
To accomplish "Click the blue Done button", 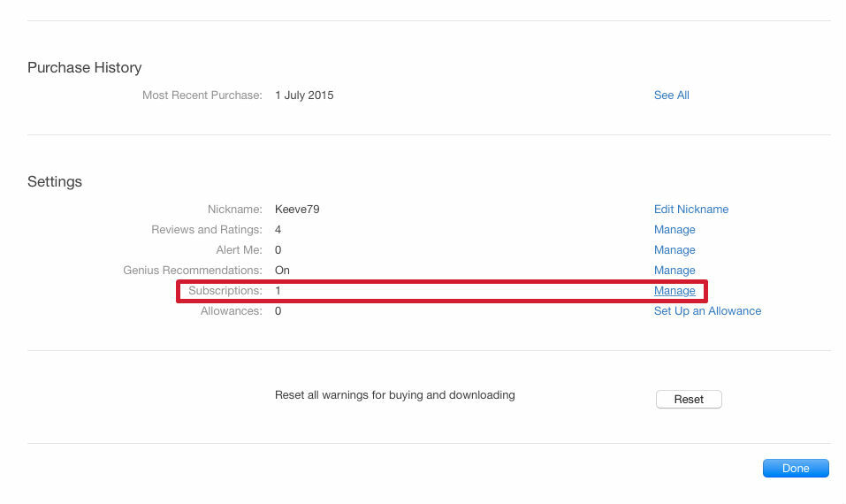I will (x=796, y=468).
